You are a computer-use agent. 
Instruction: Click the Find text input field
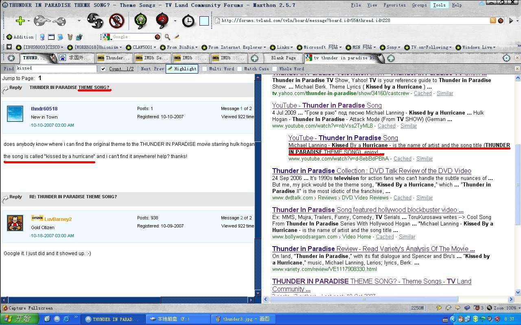coord(56,69)
